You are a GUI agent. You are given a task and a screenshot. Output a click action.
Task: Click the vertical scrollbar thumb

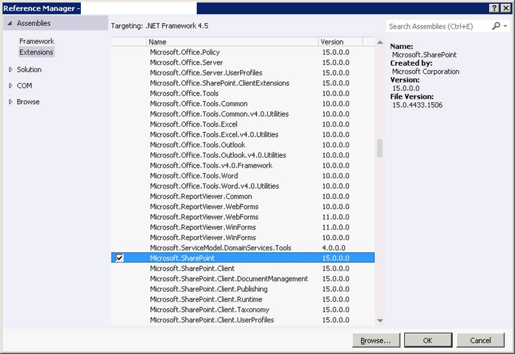380,148
